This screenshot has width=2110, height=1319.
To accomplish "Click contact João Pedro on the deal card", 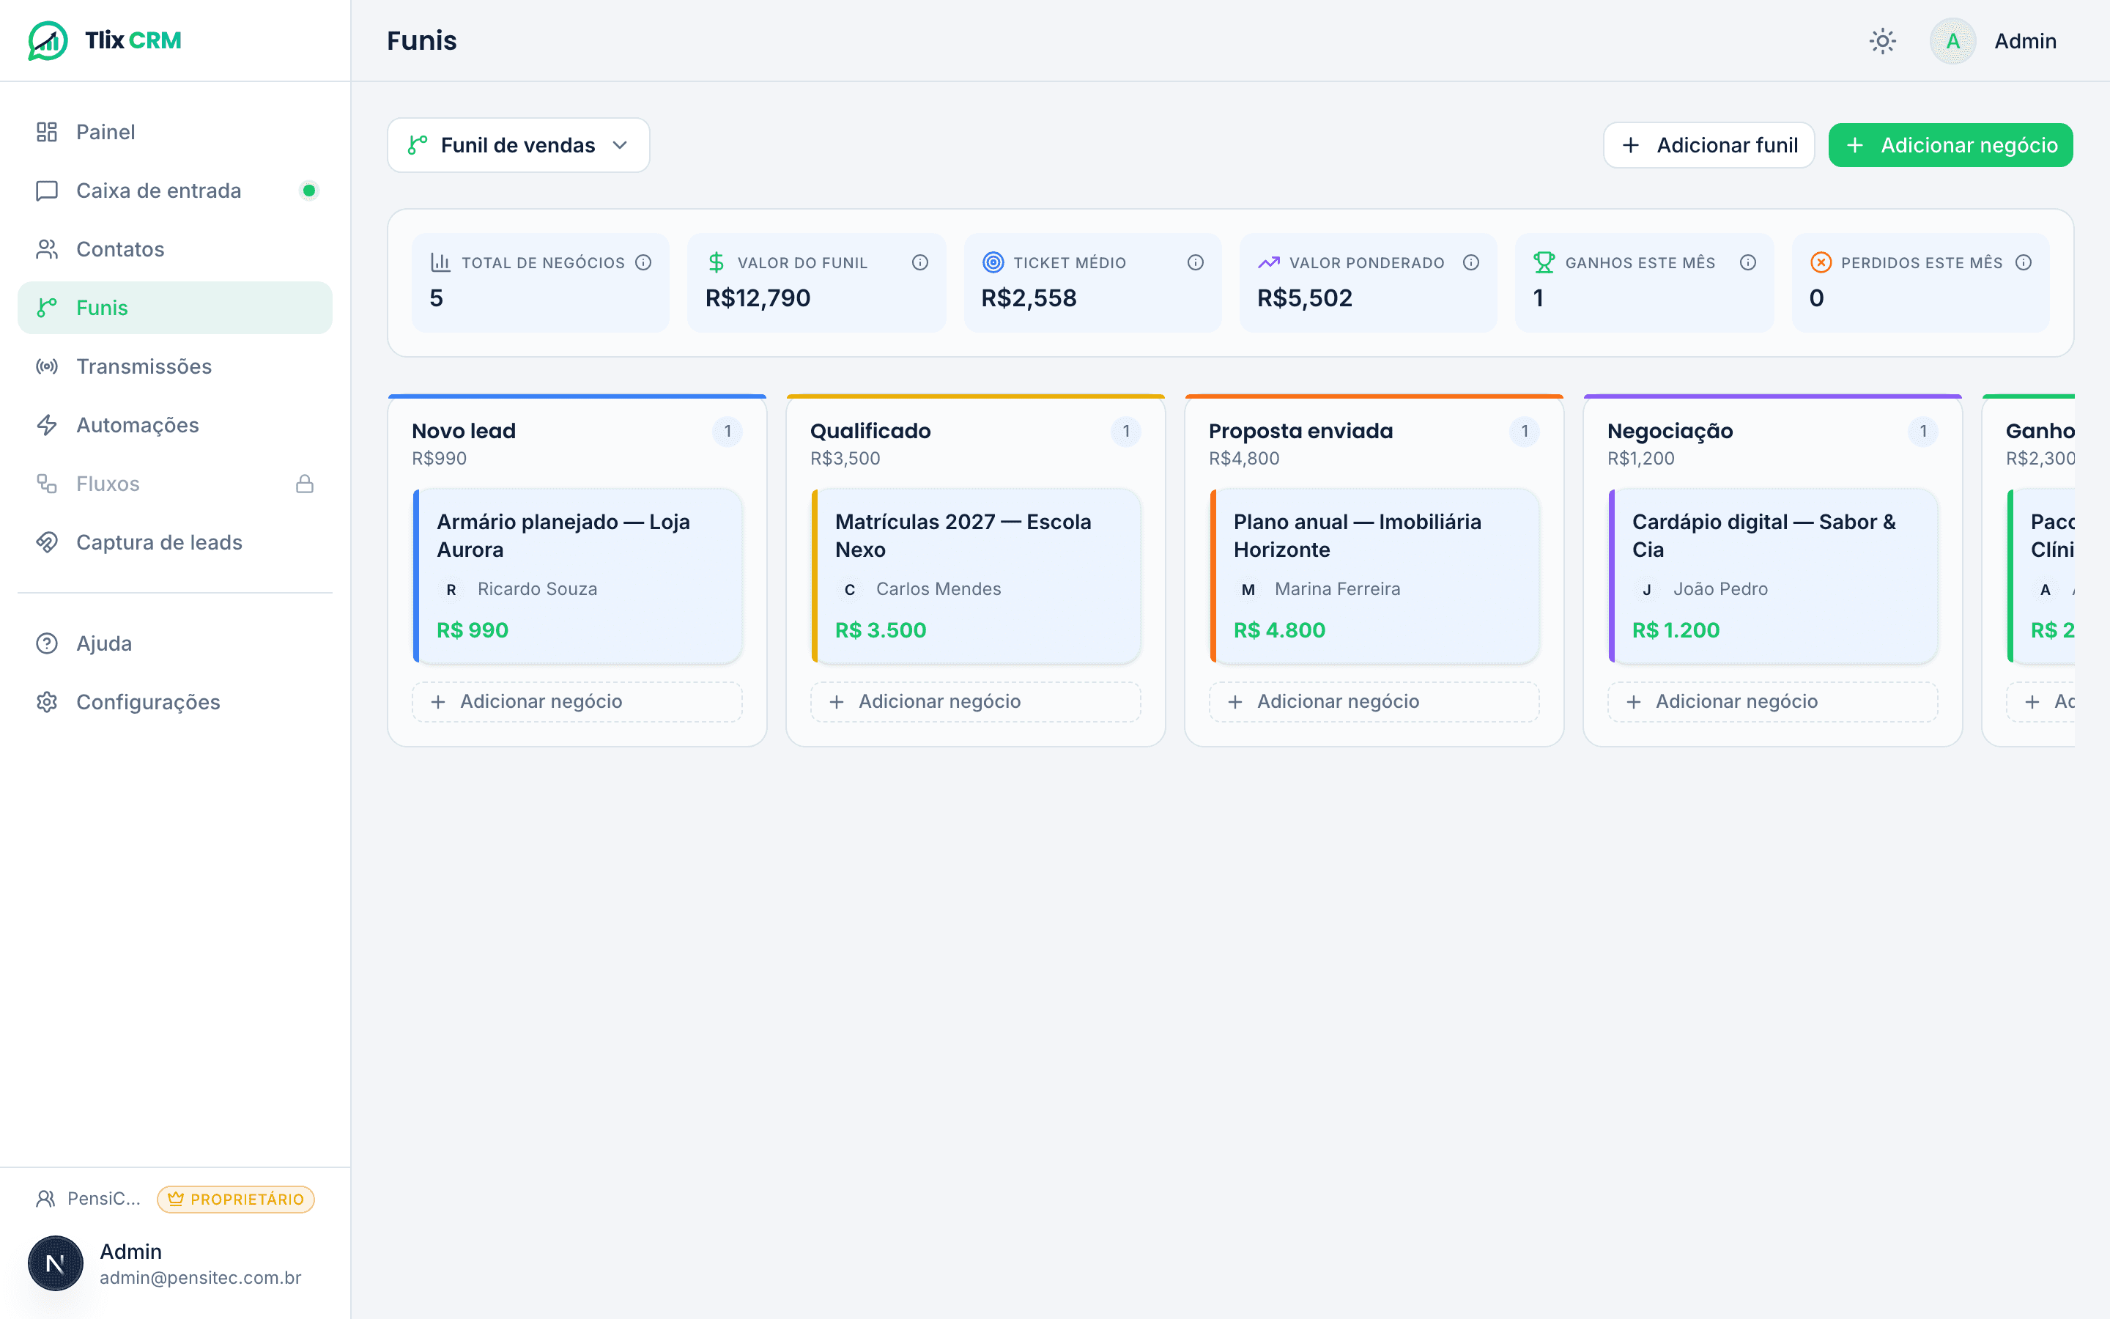I will [x=1720, y=589].
